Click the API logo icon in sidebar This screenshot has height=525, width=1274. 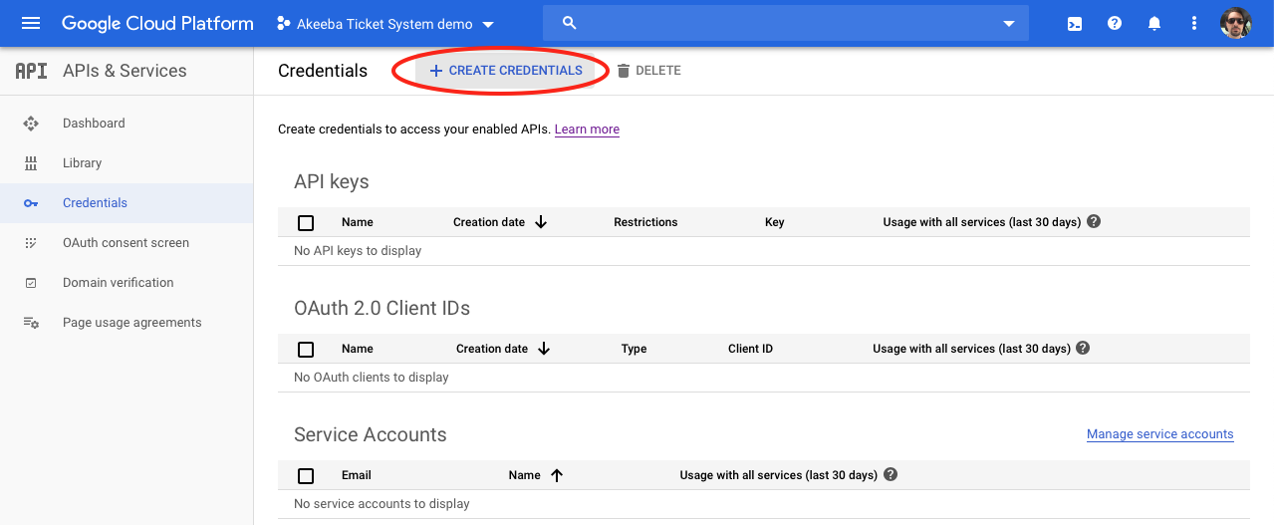coord(31,71)
